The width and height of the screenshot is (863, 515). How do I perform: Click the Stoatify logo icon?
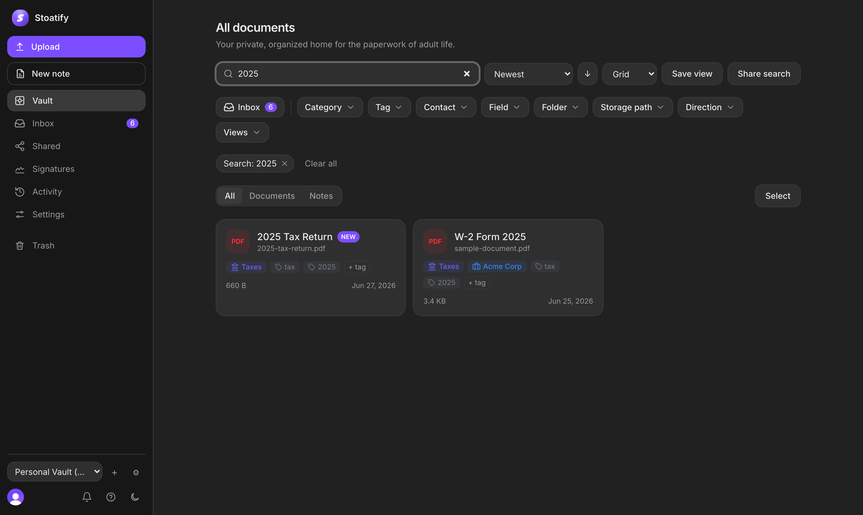pos(20,18)
